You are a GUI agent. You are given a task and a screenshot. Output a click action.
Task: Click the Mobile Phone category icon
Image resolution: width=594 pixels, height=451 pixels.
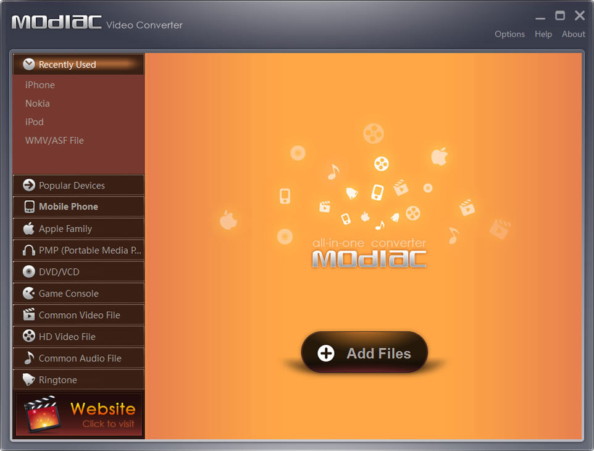(29, 207)
